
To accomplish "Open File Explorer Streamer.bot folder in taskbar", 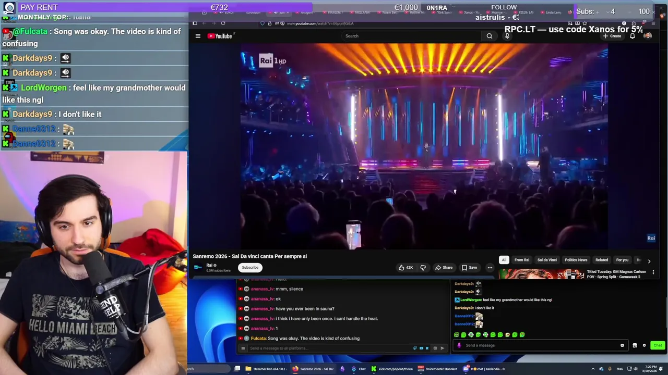I will (266, 369).
